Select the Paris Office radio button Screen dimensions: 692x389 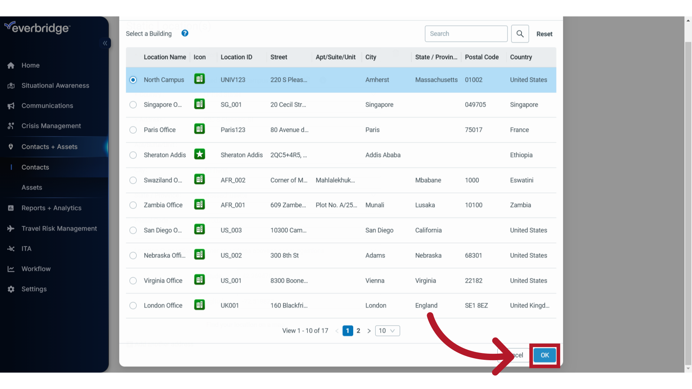(x=133, y=130)
